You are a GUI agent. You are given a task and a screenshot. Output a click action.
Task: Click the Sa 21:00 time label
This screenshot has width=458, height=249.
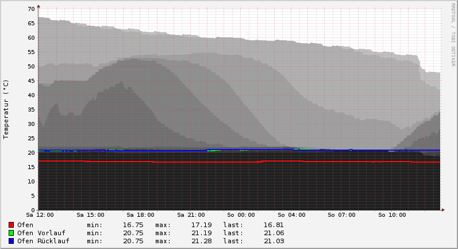point(191,215)
